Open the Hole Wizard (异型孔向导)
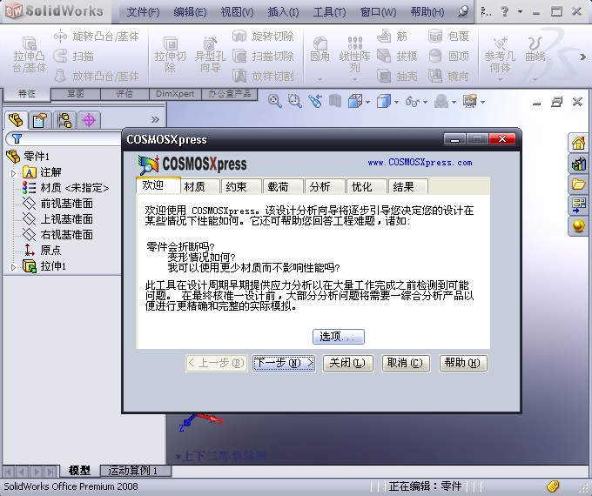 (210, 54)
